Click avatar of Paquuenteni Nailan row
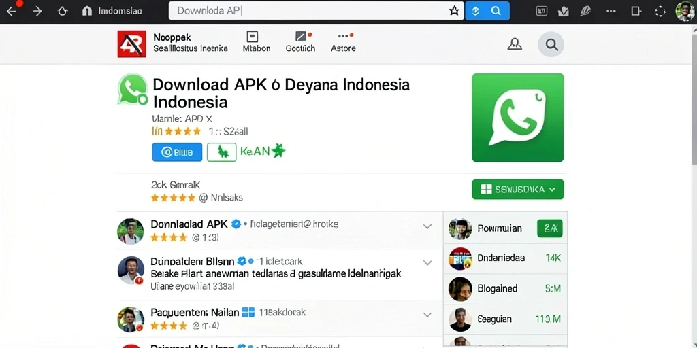This screenshot has height=348, width=697. click(131, 319)
